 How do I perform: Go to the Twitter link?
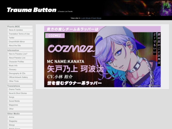pyautogui.click(x=20, y=38)
